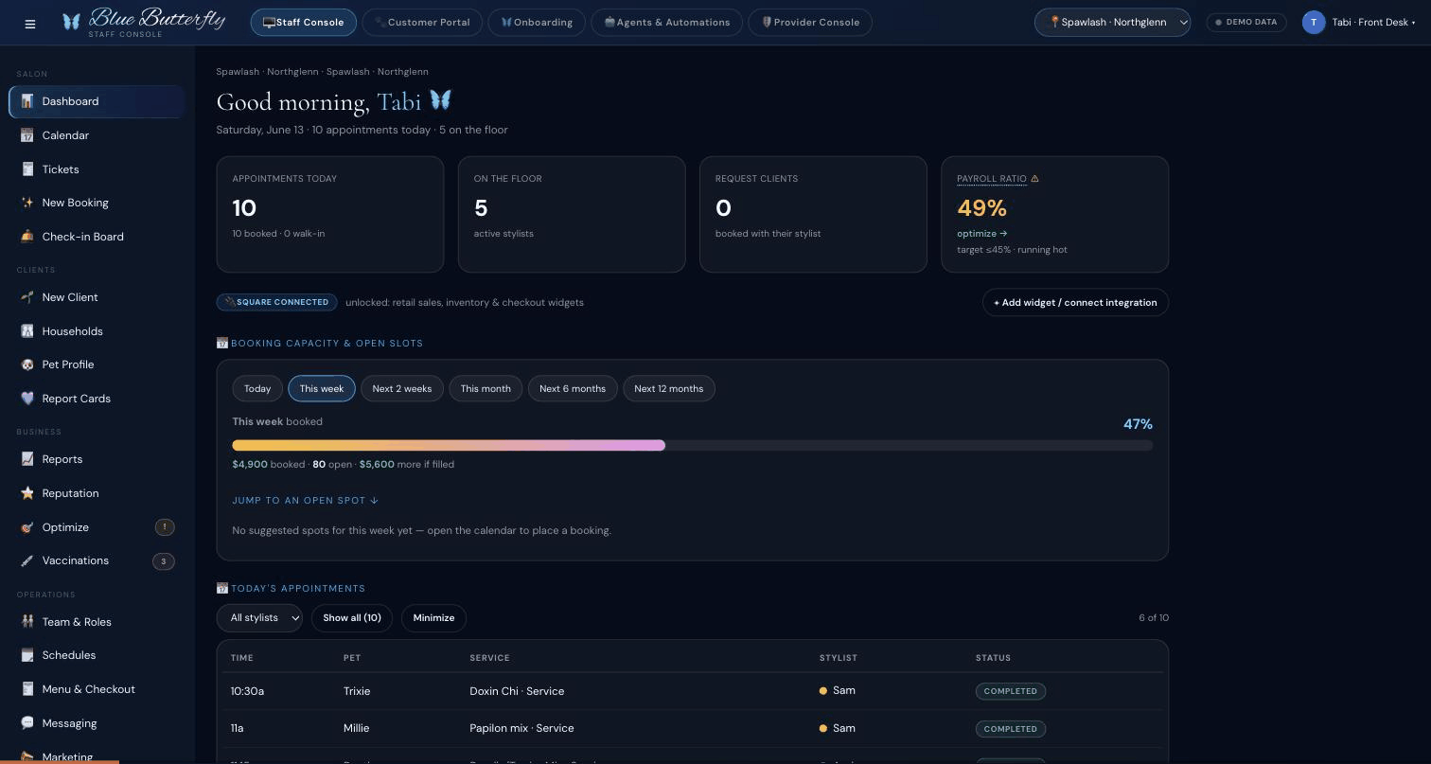Click the Minimize appointments button
1431x764 pixels.
(x=433, y=618)
